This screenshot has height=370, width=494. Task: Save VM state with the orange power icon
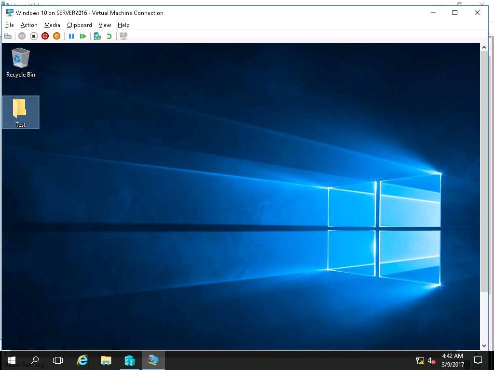pyautogui.click(x=57, y=36)
